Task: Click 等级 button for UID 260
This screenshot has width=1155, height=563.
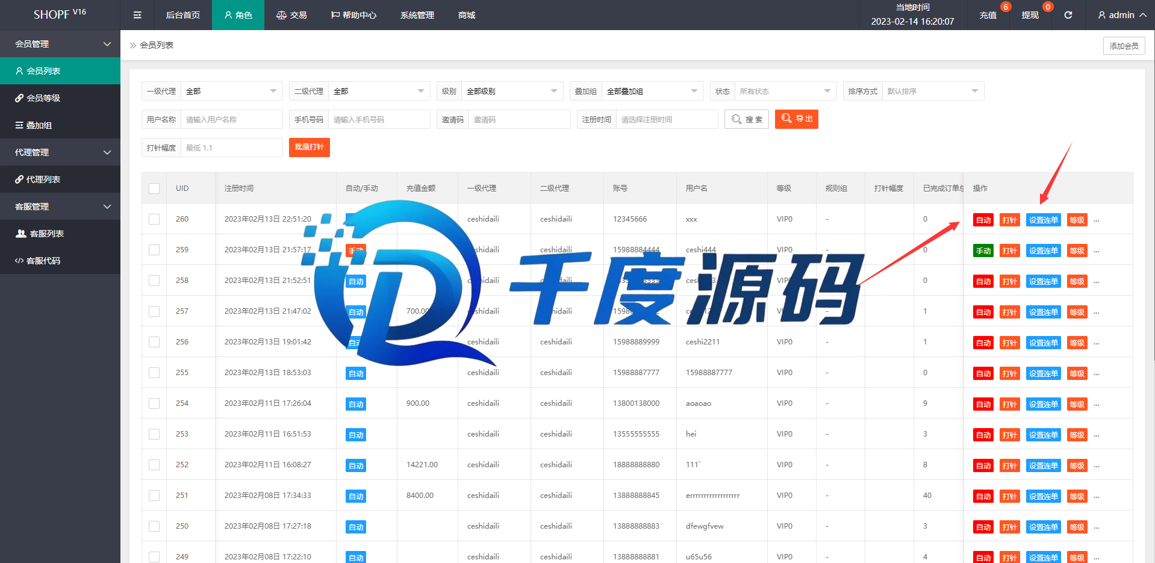Action: tap(1077, 220)
